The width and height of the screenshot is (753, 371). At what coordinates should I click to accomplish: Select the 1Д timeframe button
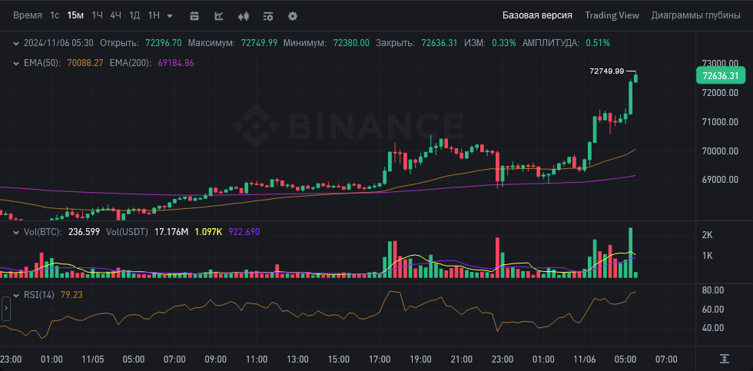[134, 15]
